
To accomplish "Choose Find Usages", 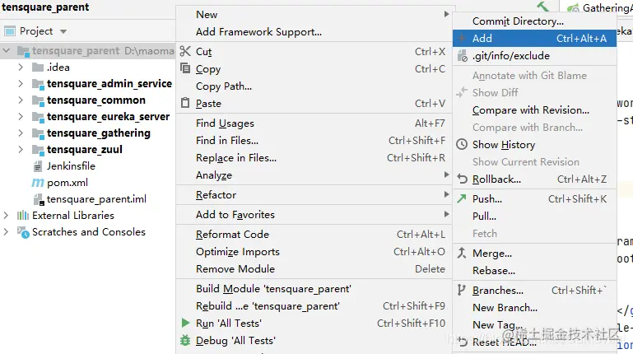I will 314,123.
